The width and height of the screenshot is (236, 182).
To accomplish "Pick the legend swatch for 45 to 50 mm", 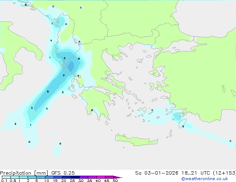I will 109,177.
